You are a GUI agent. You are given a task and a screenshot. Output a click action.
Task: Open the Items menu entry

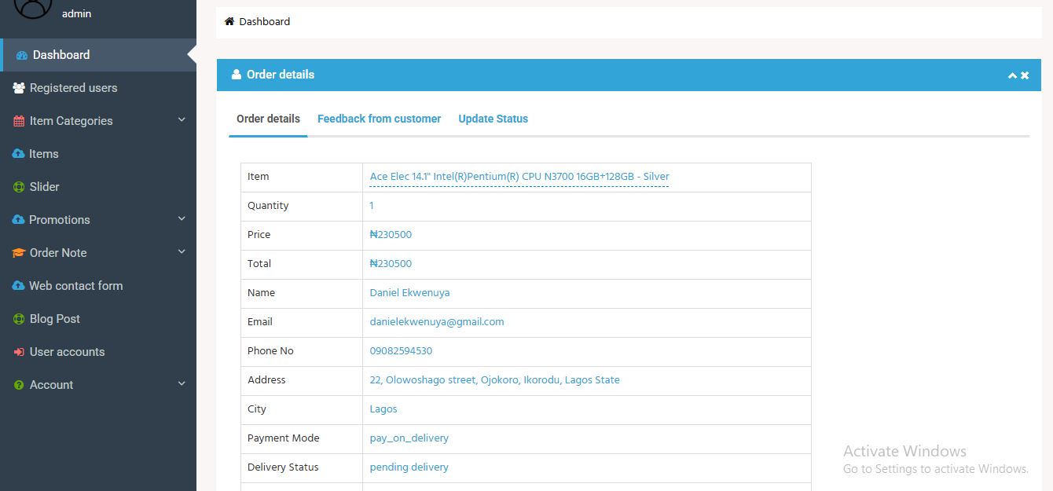point(98,154)
